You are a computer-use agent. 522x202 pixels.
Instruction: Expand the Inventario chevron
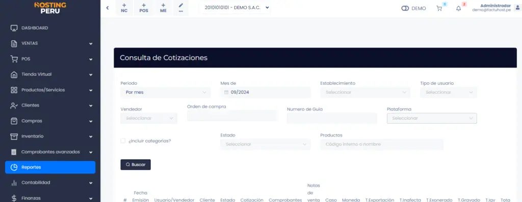(x=91, y=137)
